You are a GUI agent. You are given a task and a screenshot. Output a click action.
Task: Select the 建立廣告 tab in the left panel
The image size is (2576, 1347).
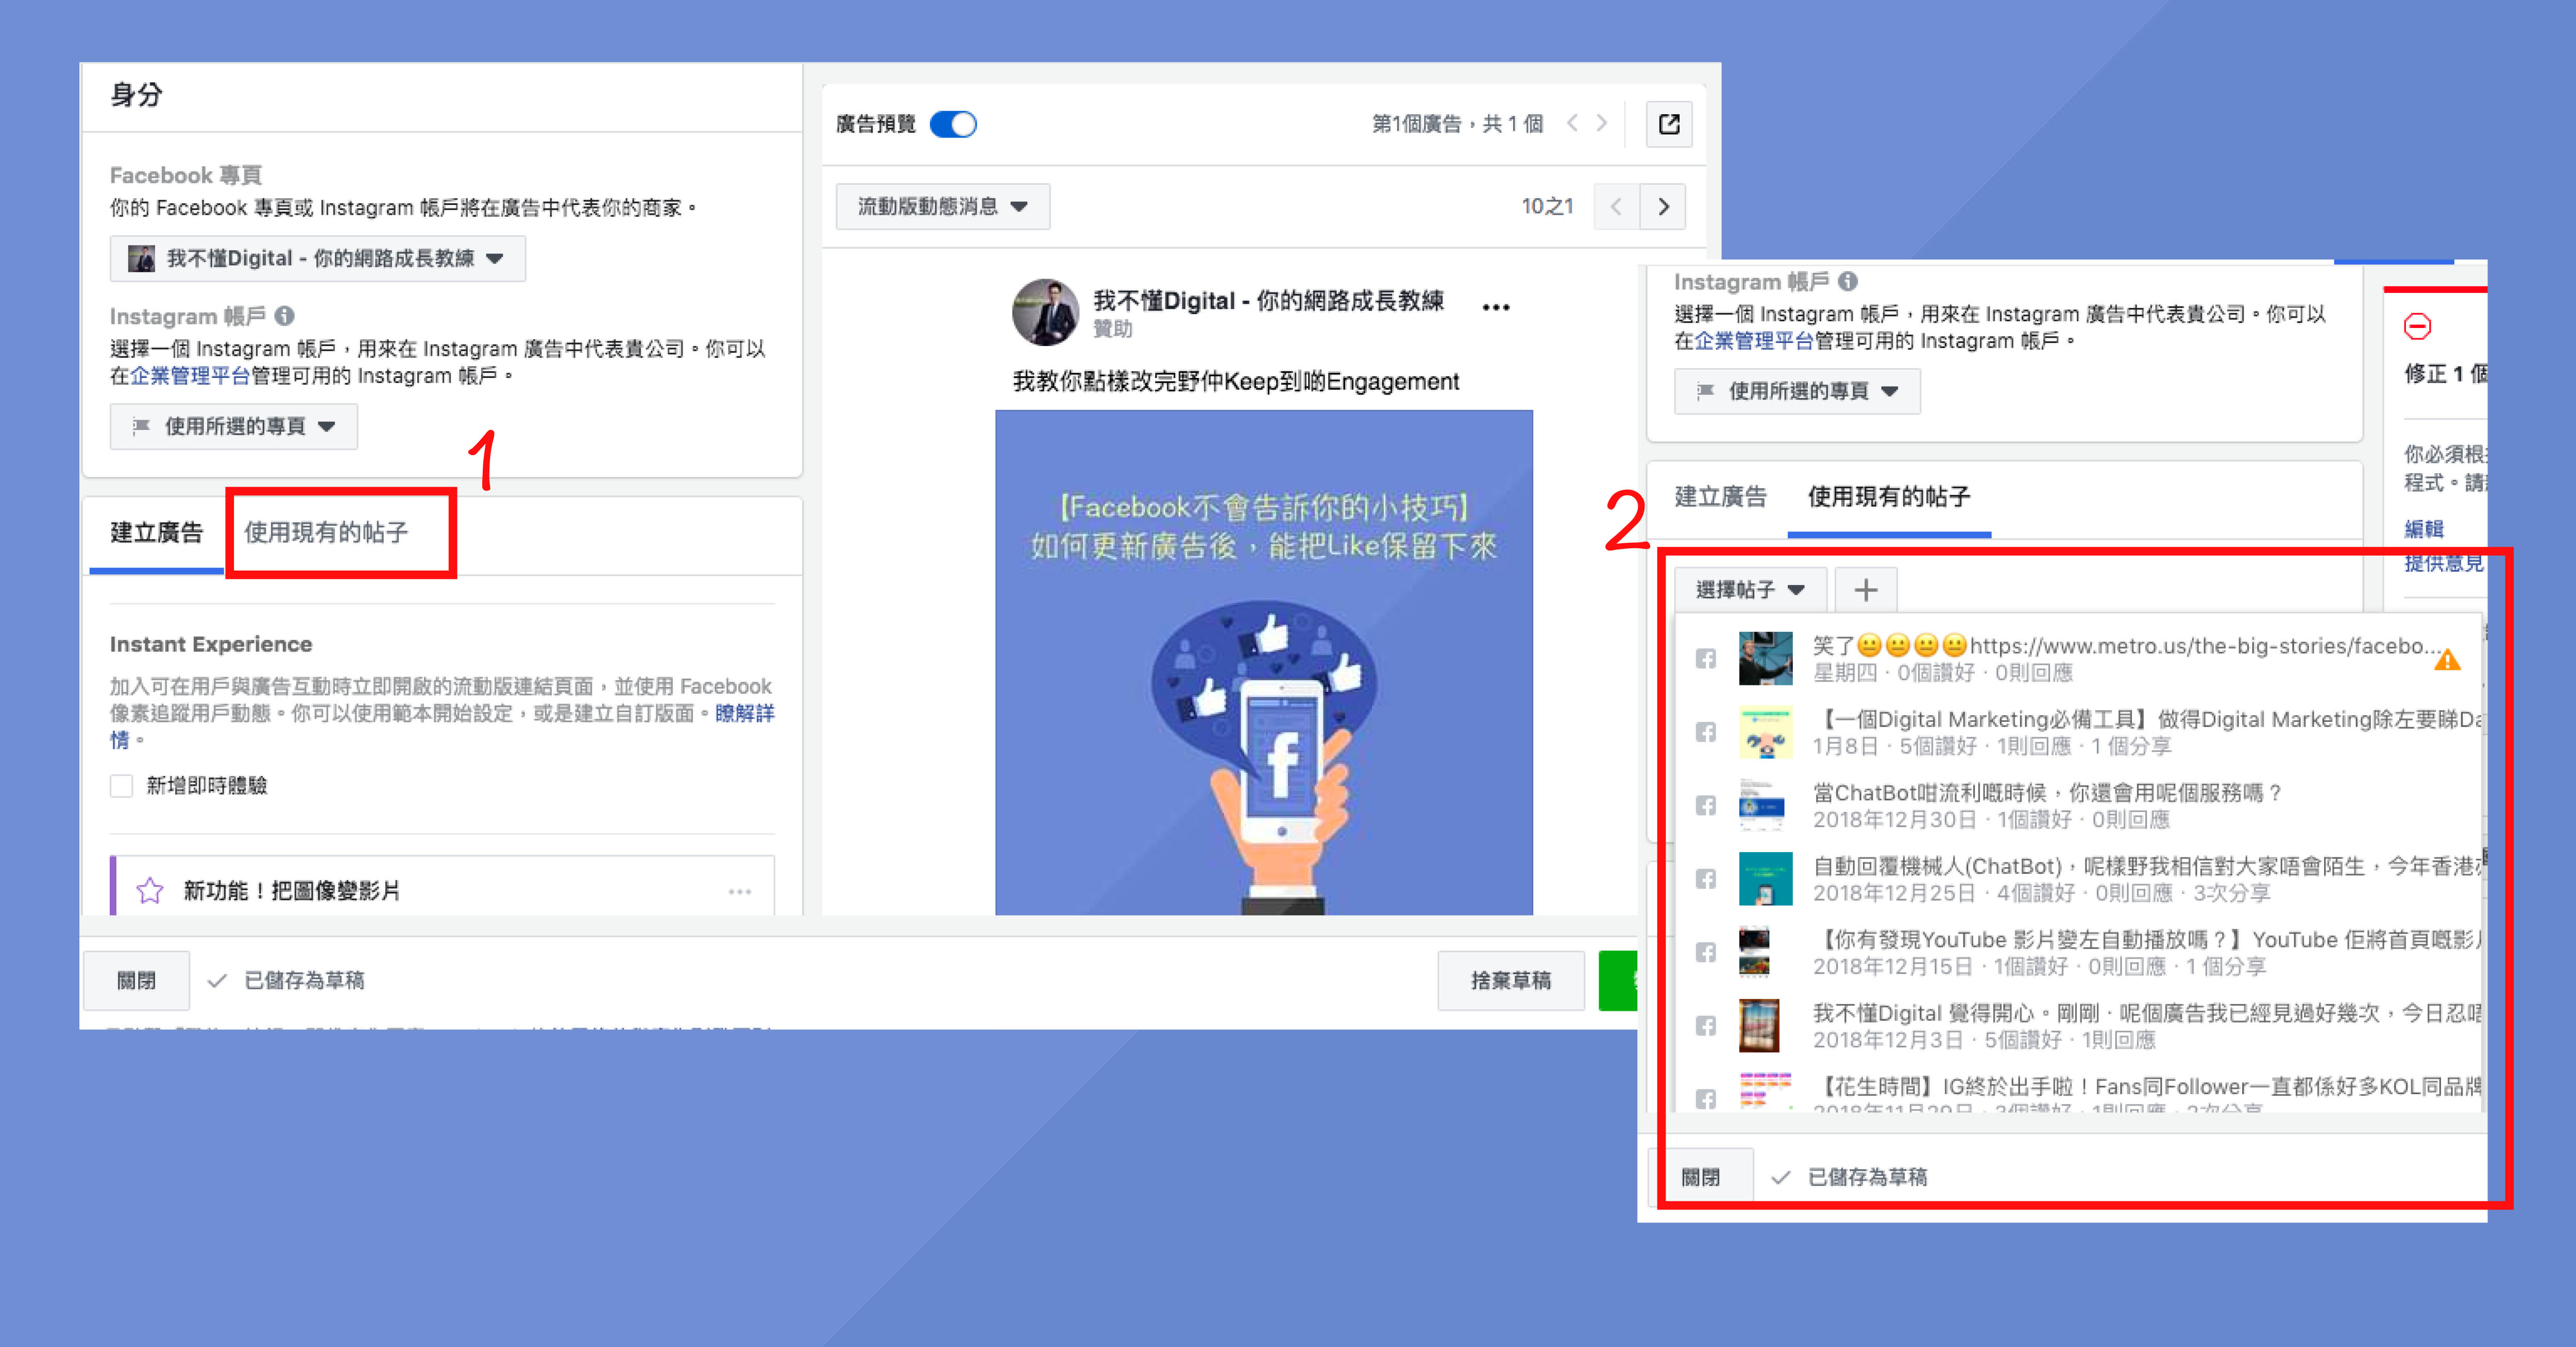coord(156,532)
